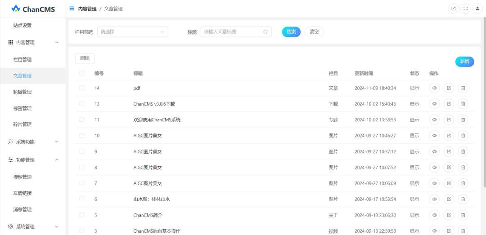Preview the pdf article via eye icon

click(435, 88)
